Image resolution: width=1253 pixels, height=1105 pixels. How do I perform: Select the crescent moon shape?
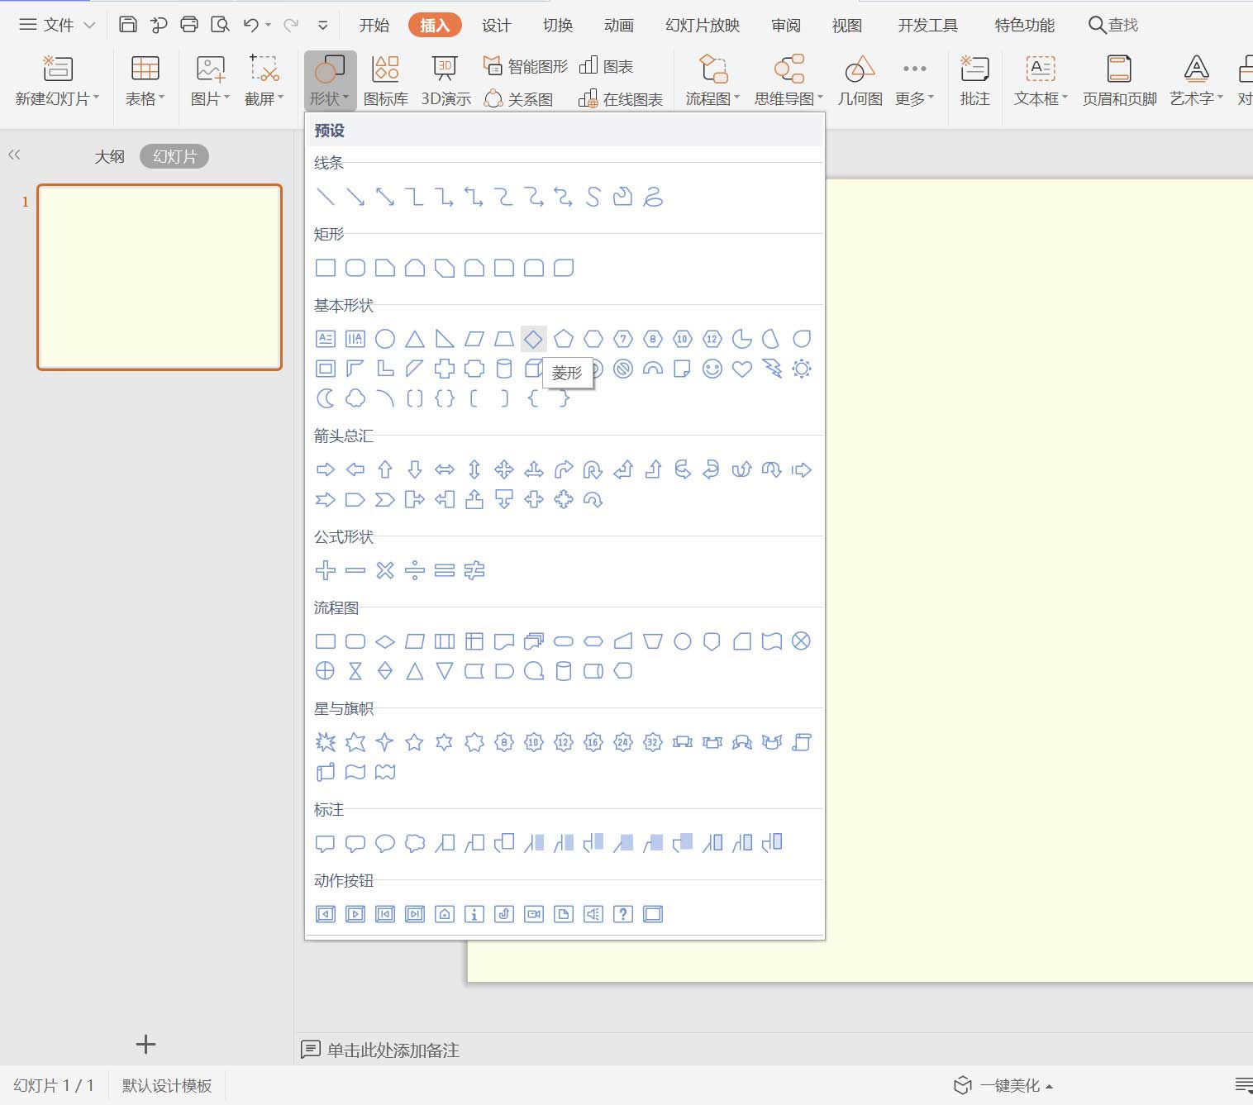point(326,398)
